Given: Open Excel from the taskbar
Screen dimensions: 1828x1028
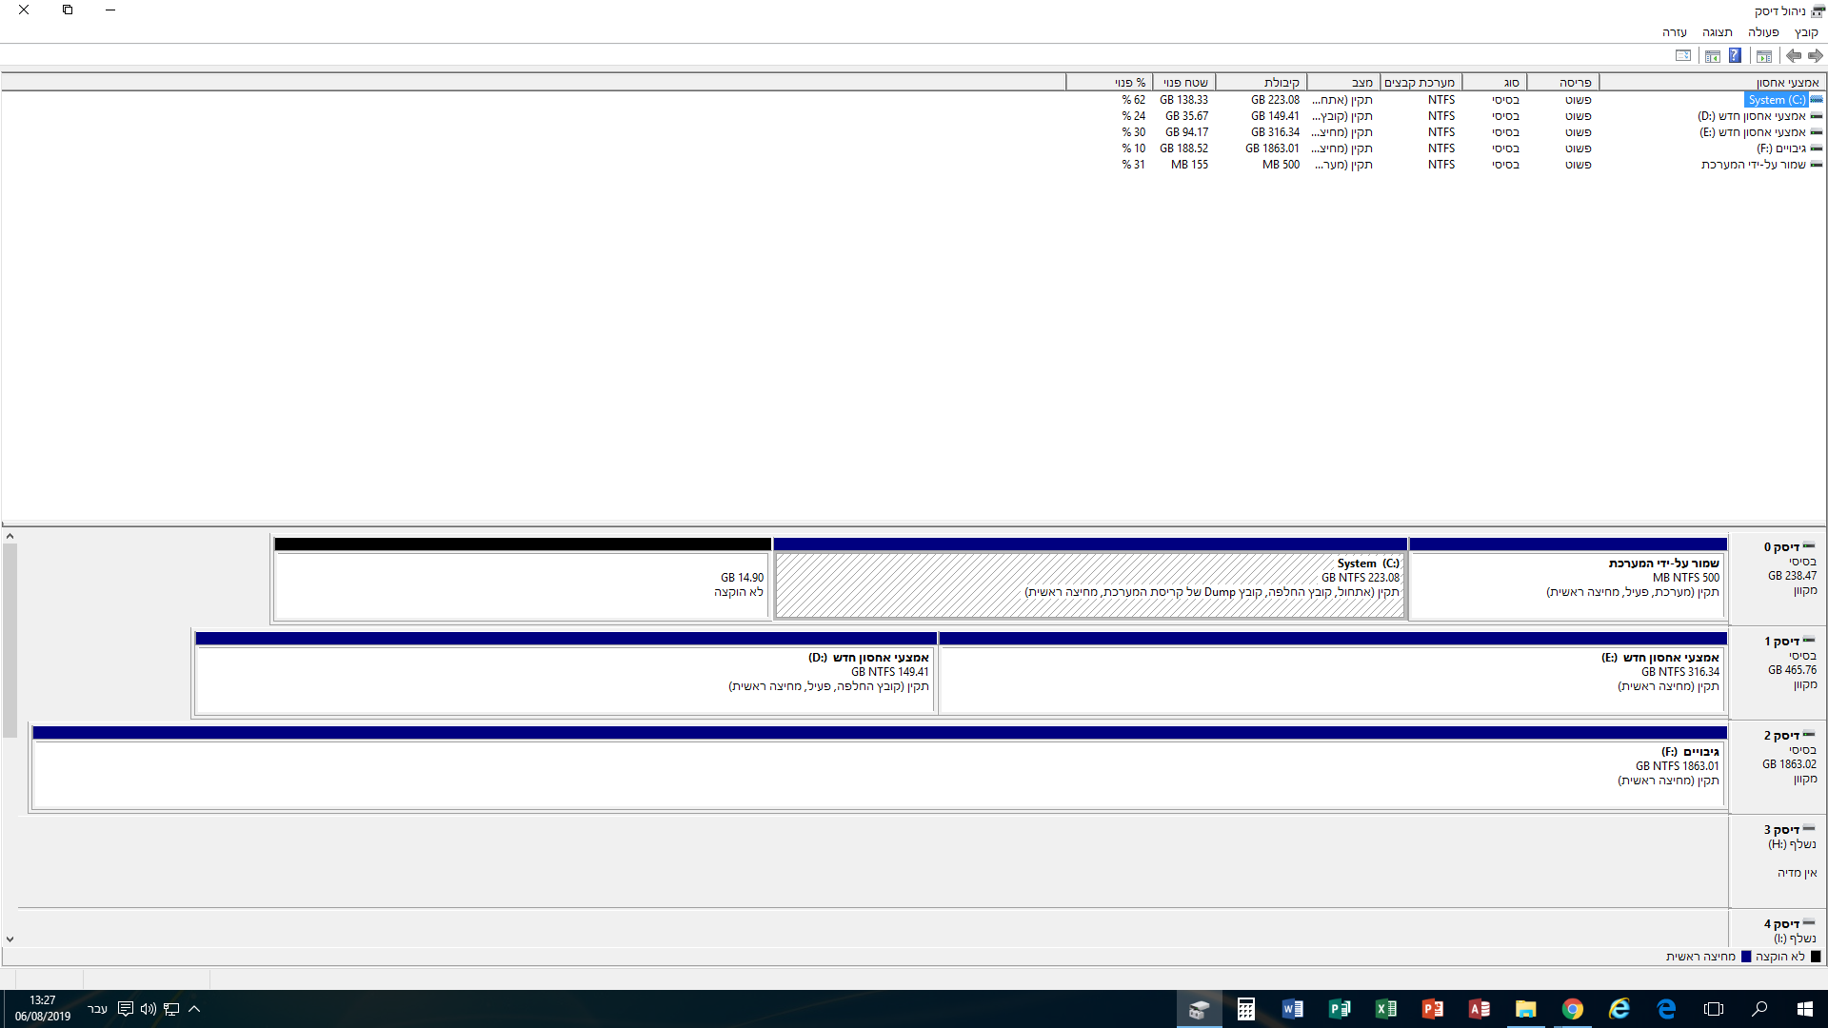Looking at the screenshot, I should coord(1385,1009).
